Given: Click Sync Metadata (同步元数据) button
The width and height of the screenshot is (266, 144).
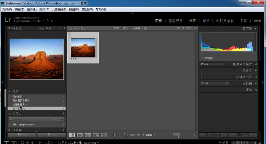Looking at the screenshot, I should [x=213, y=135].
